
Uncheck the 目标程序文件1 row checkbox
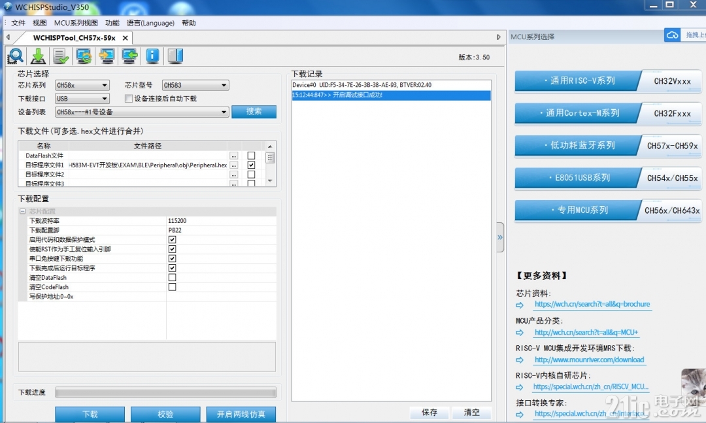[x=251, y=165]
